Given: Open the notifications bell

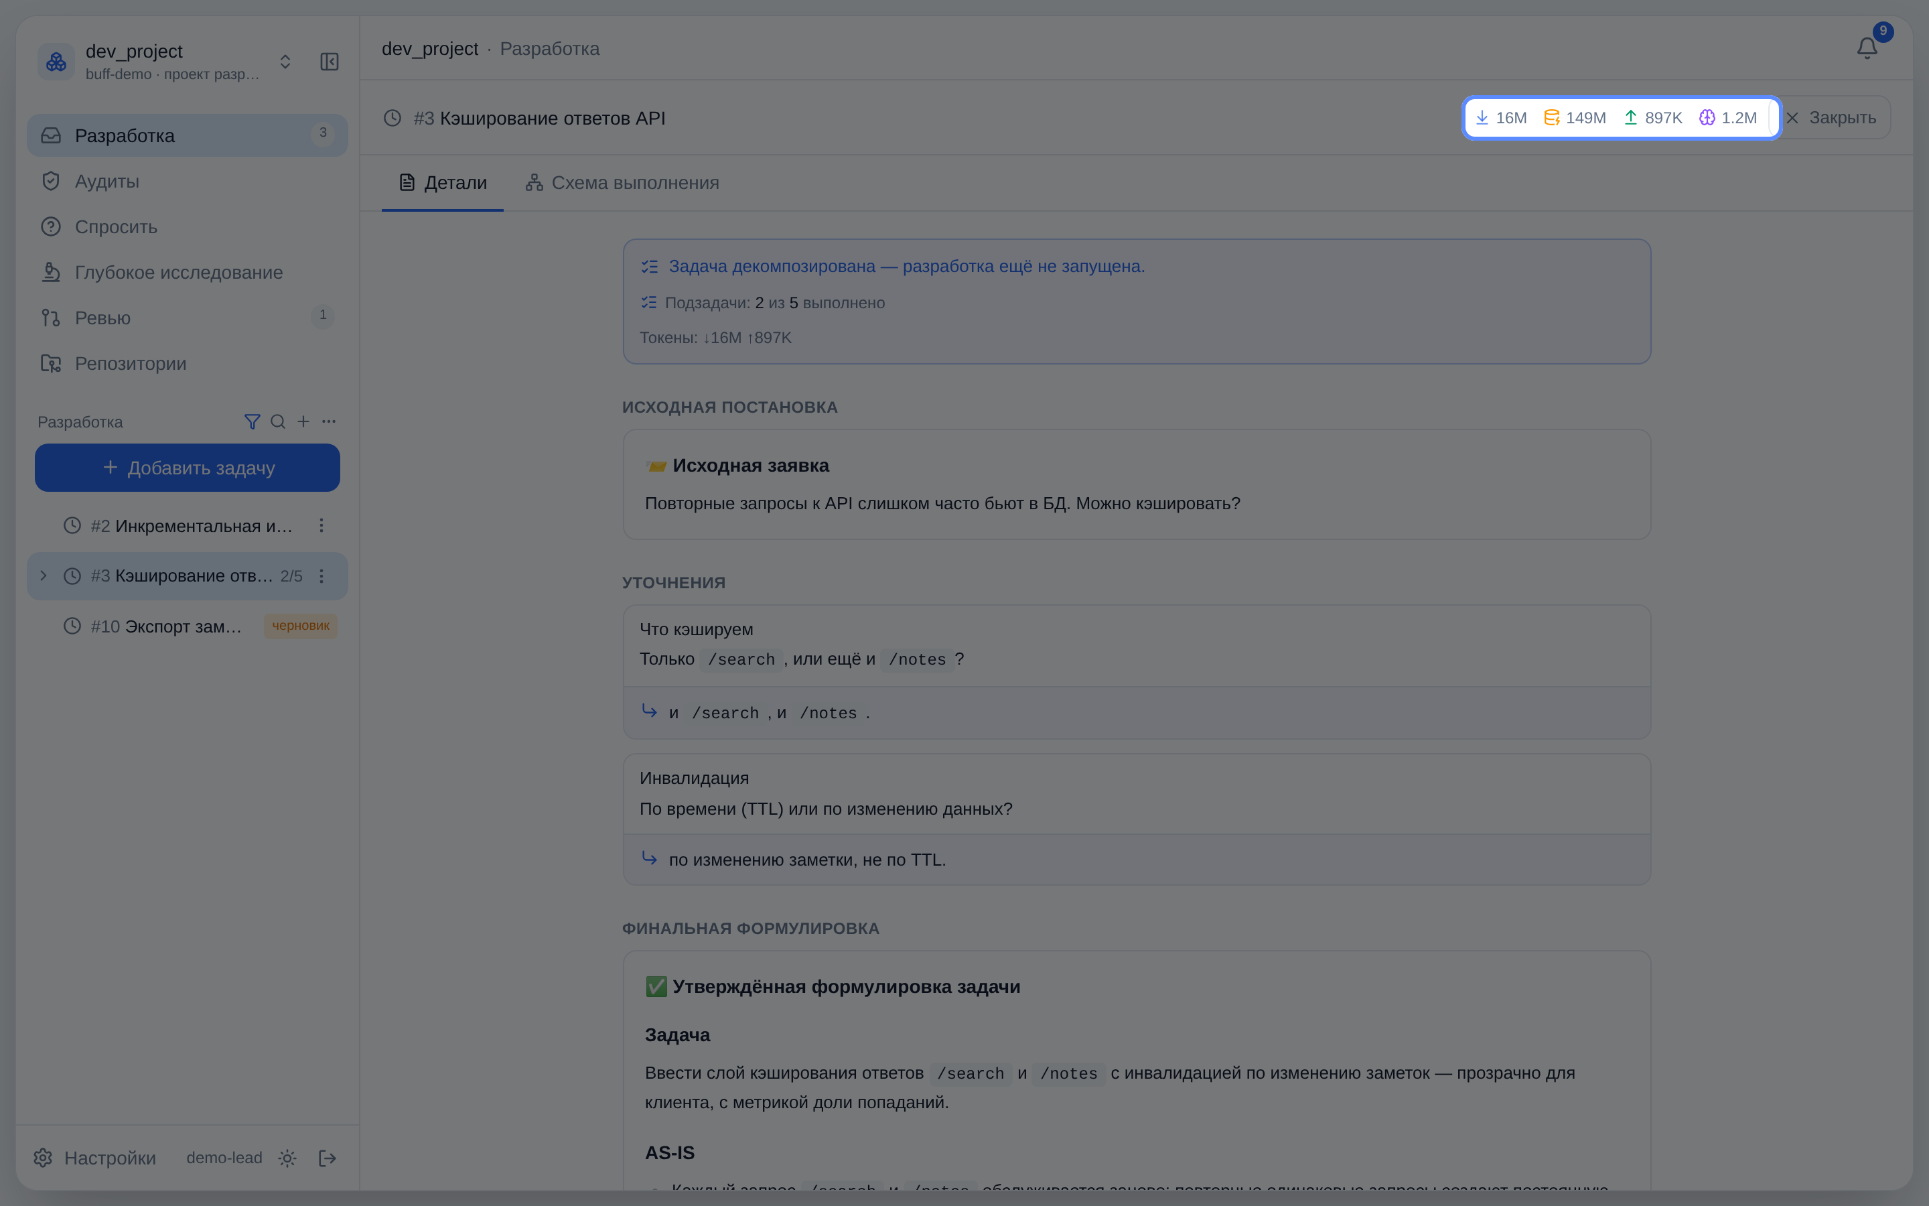Looking at the screenshot, I should [x=1867, y=49].
